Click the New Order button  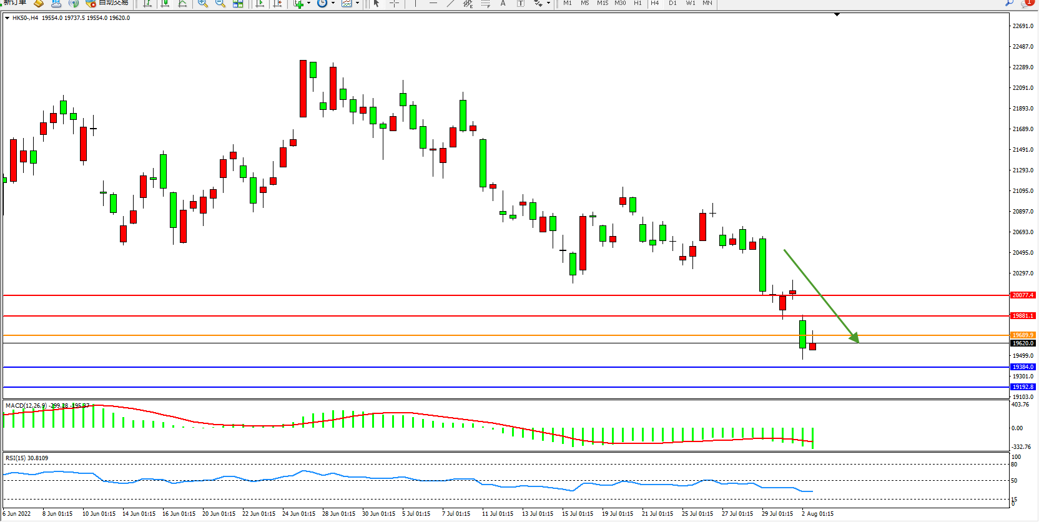14,2
